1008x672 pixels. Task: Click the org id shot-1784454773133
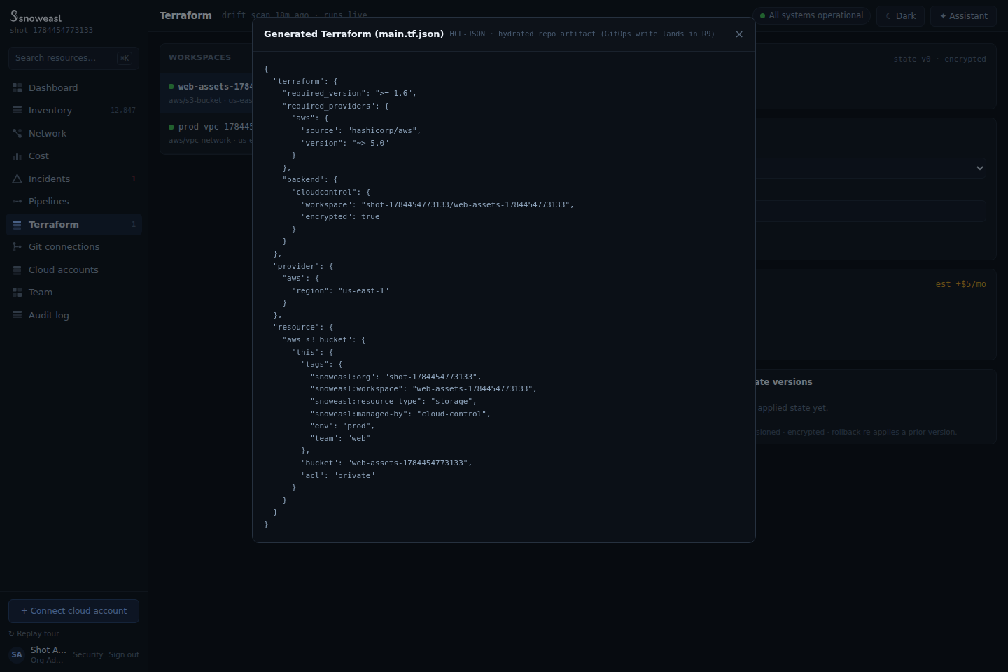tap(51, 31)
